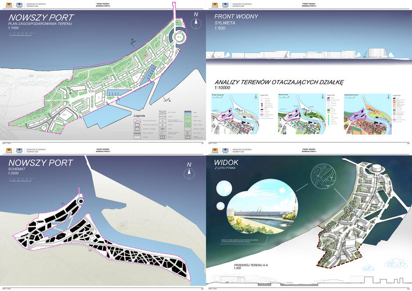Click the section marker A beside the eastern pier
Image resolution: width=412 pixels, height=291 pixels.
click(168, 100)
